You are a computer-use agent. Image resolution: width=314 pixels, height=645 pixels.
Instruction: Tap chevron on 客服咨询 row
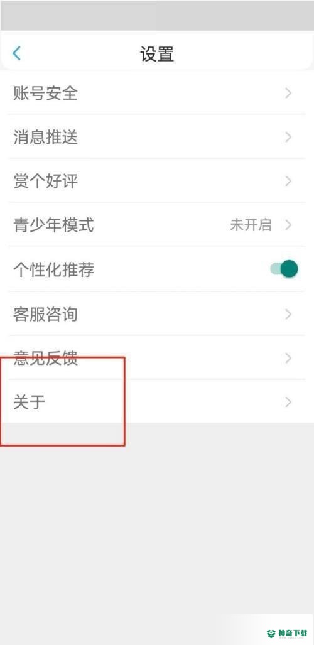tap(288, 314)
